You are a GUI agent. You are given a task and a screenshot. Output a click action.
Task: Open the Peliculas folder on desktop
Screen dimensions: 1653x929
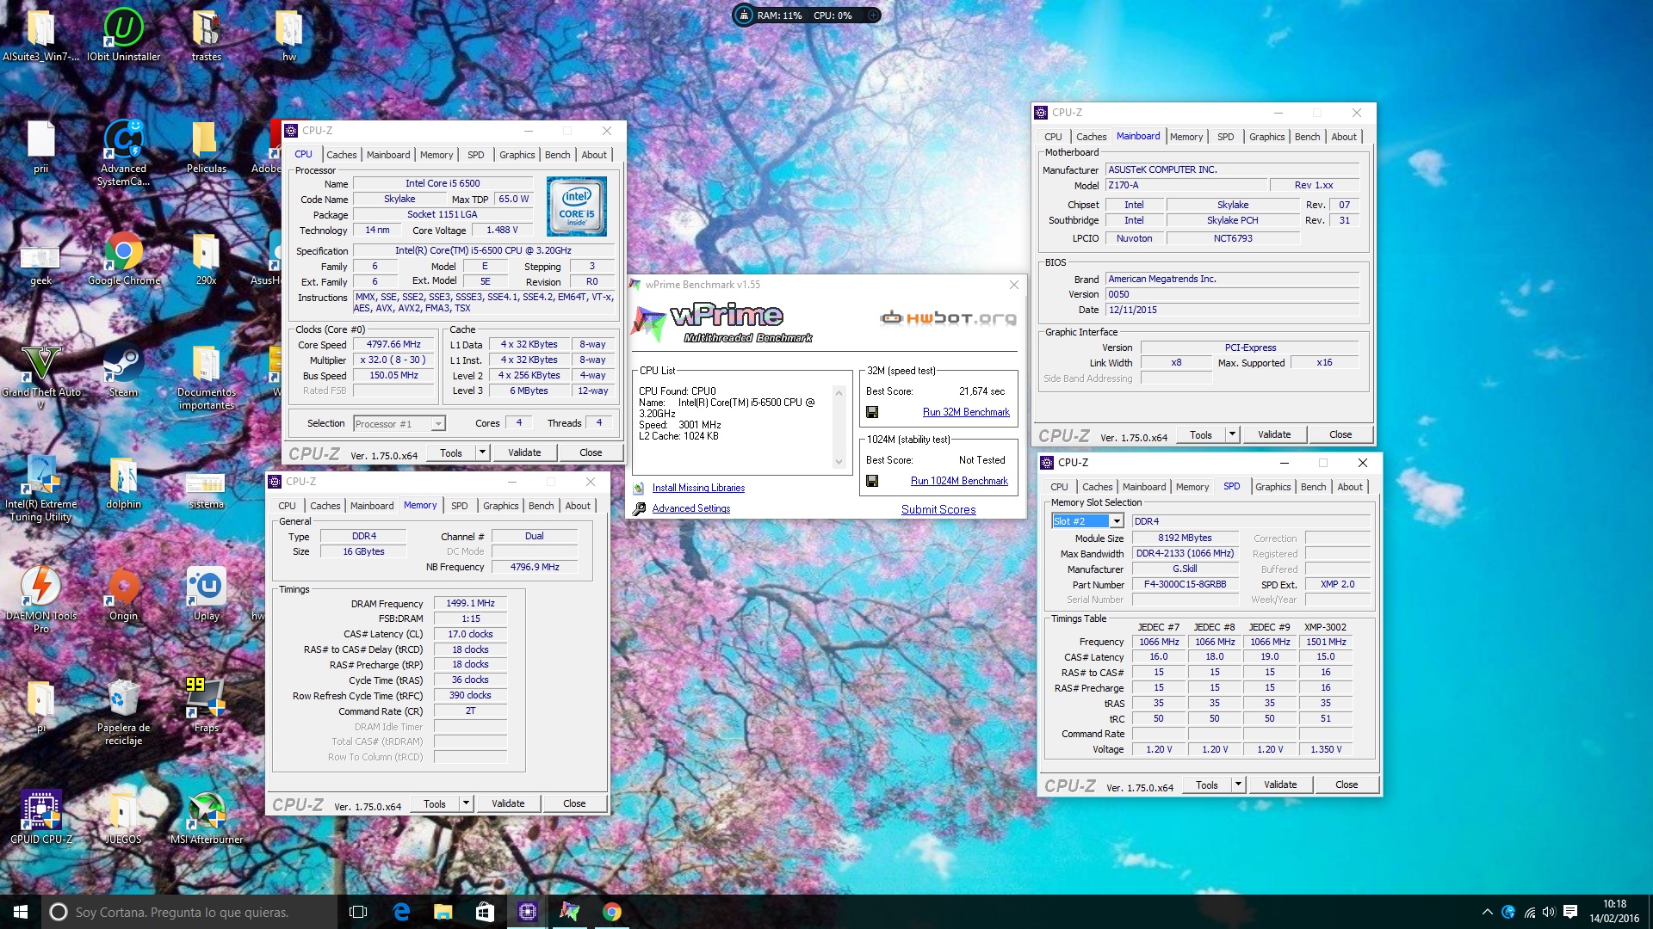[x=206, y=146]
